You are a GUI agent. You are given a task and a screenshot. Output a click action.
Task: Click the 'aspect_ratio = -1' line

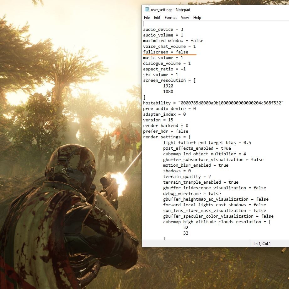tap(164, 69)
